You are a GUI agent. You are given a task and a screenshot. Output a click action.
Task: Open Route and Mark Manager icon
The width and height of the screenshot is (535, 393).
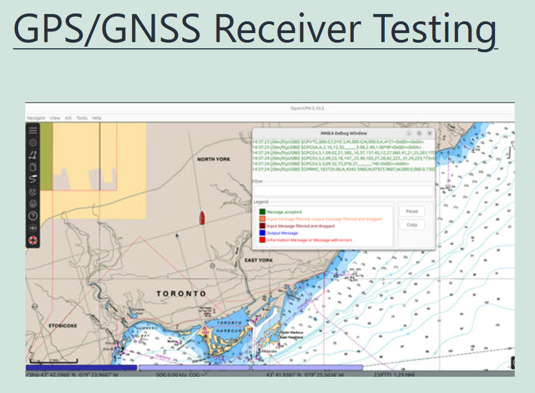click(x=33, y=167)
